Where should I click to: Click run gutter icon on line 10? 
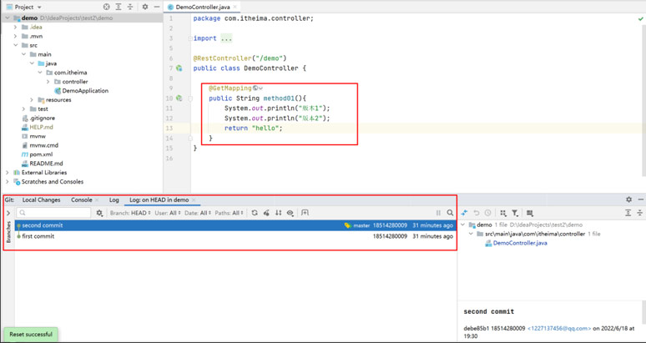179,98
